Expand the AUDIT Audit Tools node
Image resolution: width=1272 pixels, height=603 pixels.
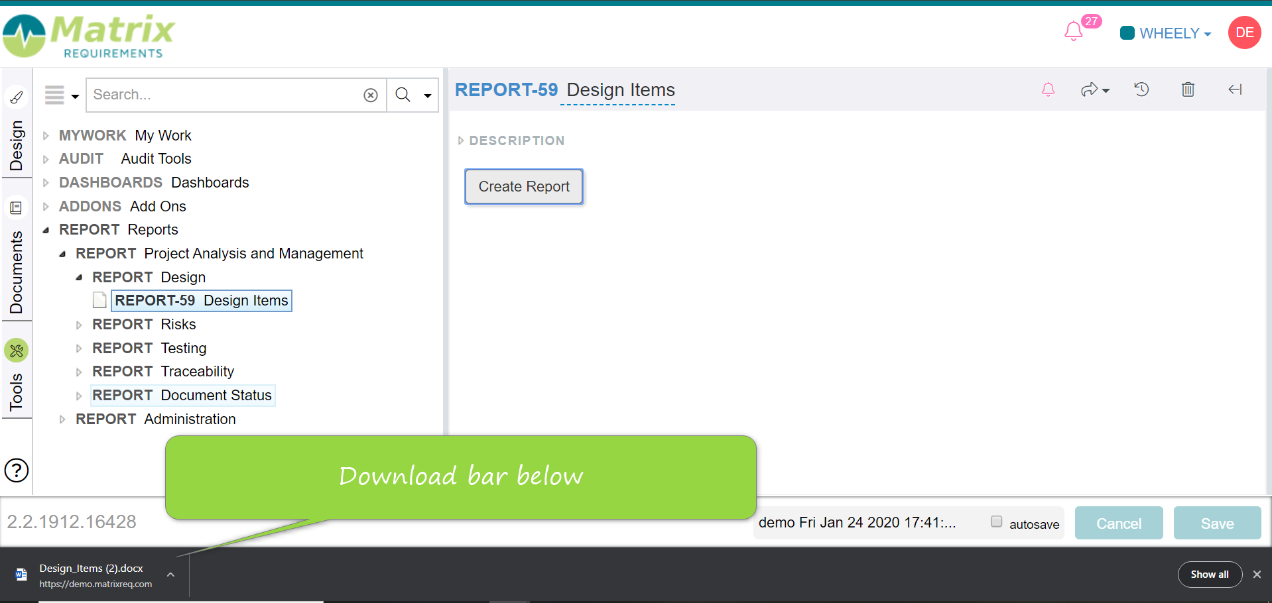(46, 159)
